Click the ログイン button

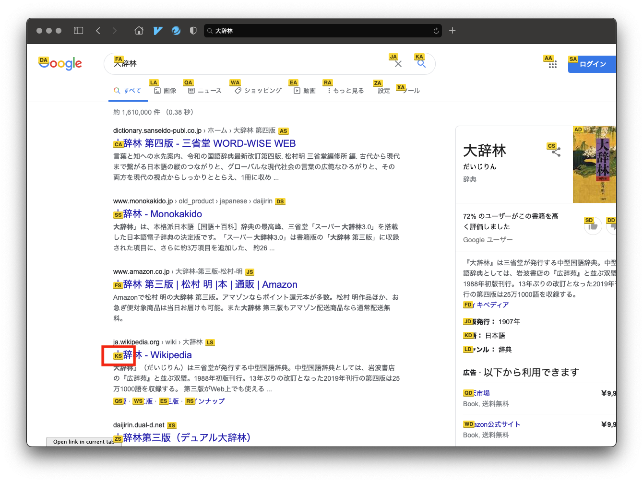[592, 64]
